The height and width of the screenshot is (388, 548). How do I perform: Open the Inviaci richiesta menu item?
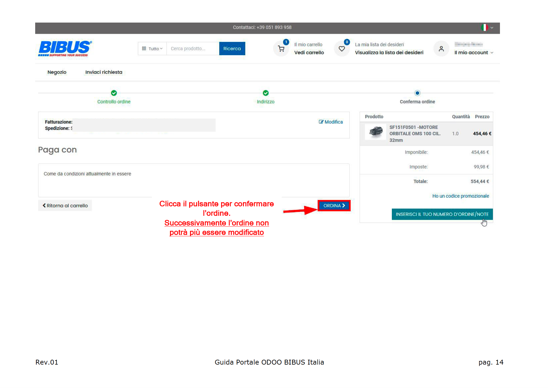coord(104,72)
